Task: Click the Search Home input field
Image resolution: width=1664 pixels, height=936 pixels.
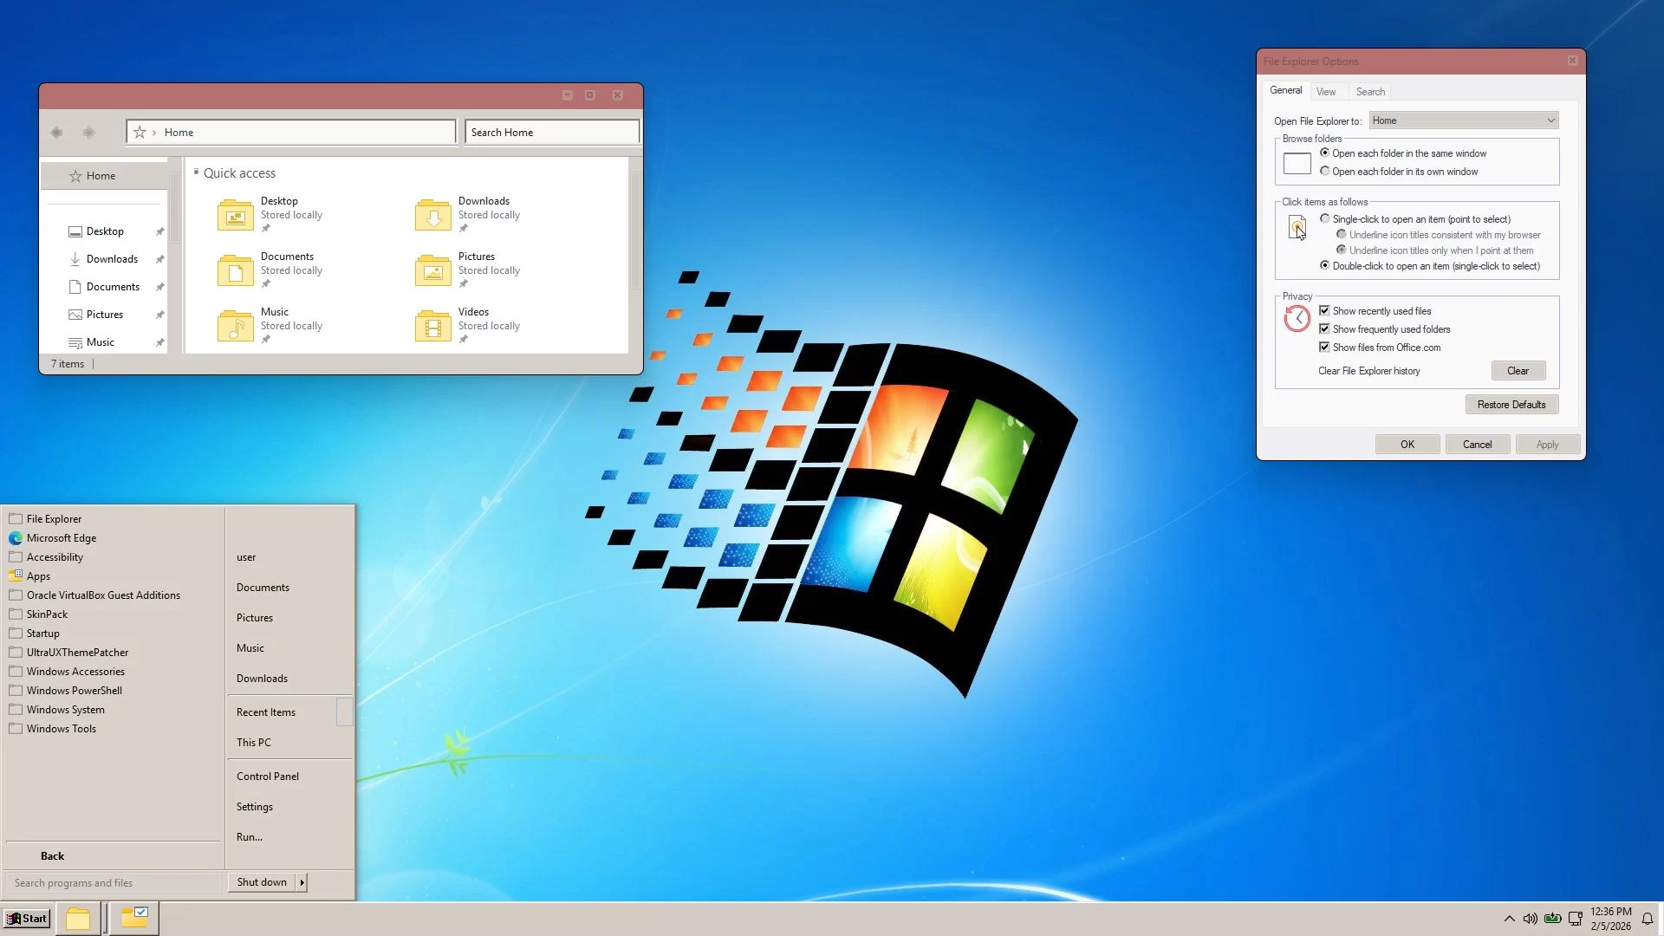Action: pos(552,133)
